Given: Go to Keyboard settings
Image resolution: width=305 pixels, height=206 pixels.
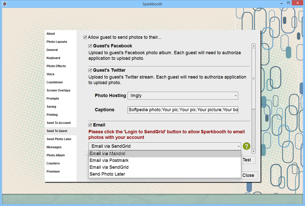Looking at the screenshot, I should 60,58.
